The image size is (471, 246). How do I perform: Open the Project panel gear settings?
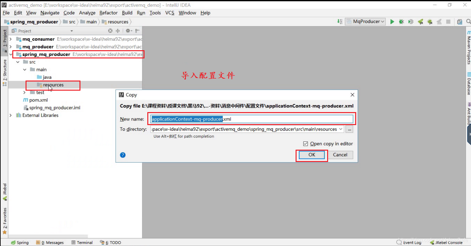tap(128, 31)
